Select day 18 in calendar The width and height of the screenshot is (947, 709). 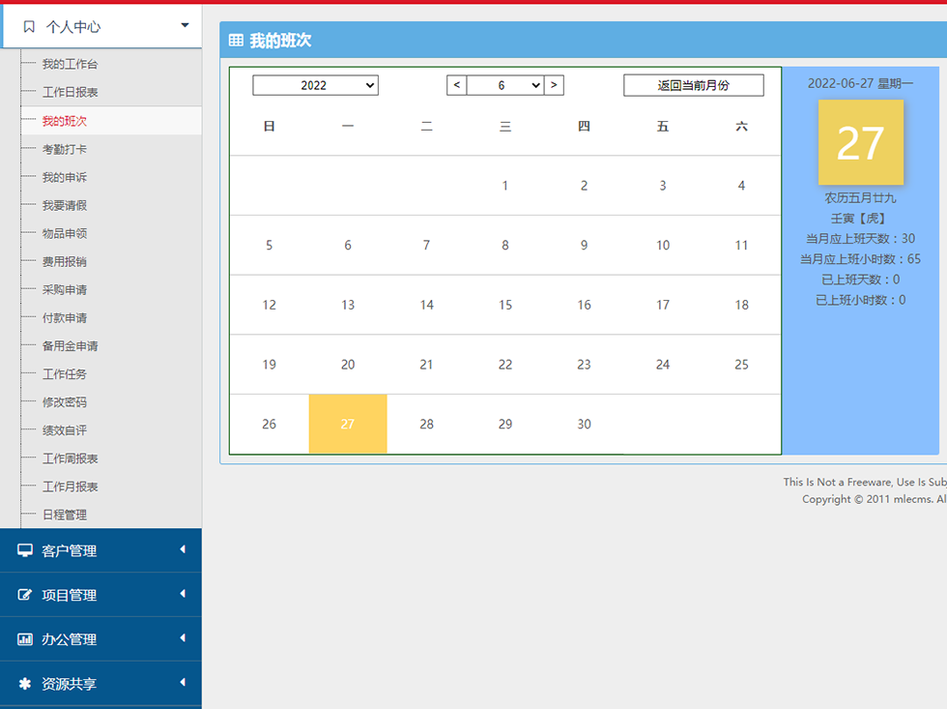pyautogui.click(x=741, y=305)
